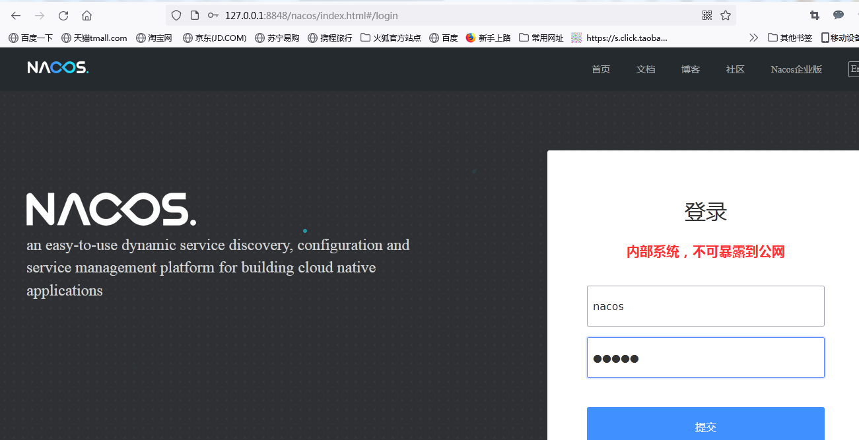
Task: Click the page info document icon
Action: pyautogui.click(x=194, y=15)
